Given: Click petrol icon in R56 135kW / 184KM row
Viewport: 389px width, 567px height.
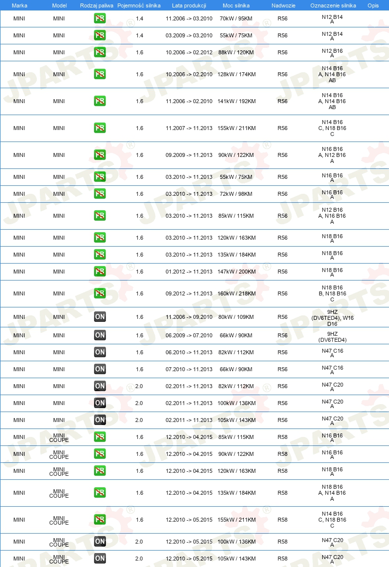Looking at the screenshot, I should tap(99, 255).
